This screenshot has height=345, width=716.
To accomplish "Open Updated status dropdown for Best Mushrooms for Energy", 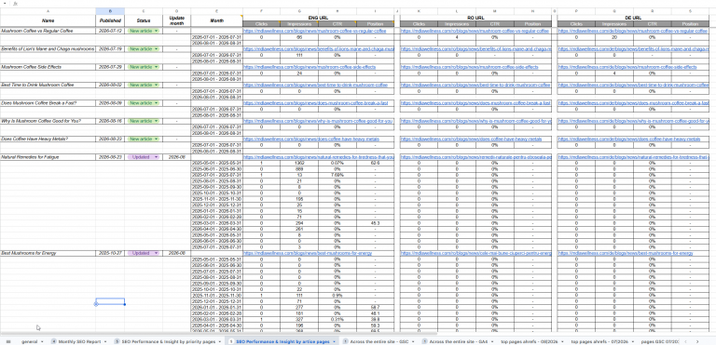I will point(157,253).
